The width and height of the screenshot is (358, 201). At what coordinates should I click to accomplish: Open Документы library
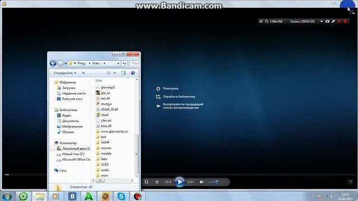pos(68,121)
